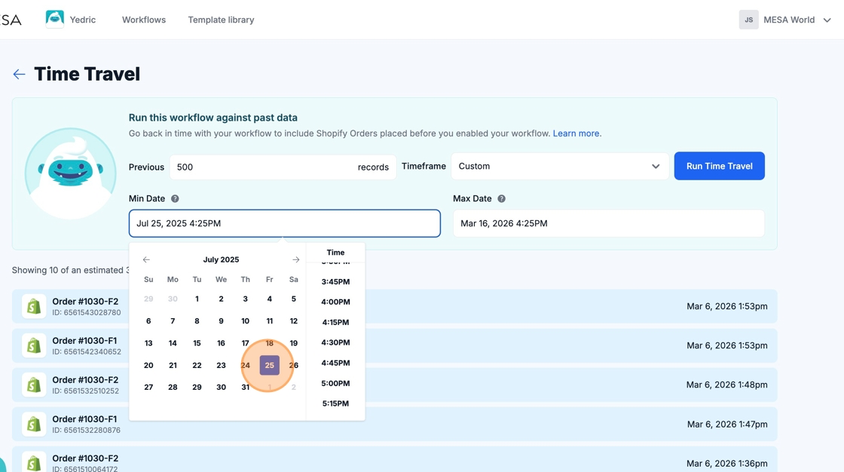Click the back arrow beside Time Travel

(19, 74)
